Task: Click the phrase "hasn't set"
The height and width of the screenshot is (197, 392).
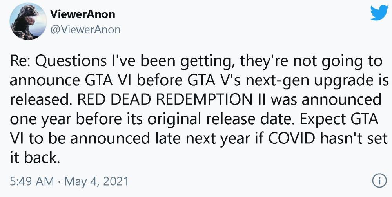Action: tap(352, 139)
